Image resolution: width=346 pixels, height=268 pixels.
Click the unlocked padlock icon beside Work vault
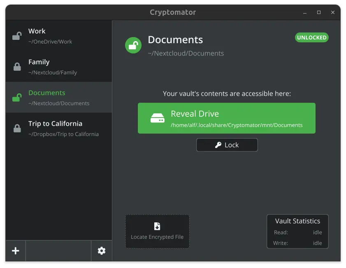17,36
